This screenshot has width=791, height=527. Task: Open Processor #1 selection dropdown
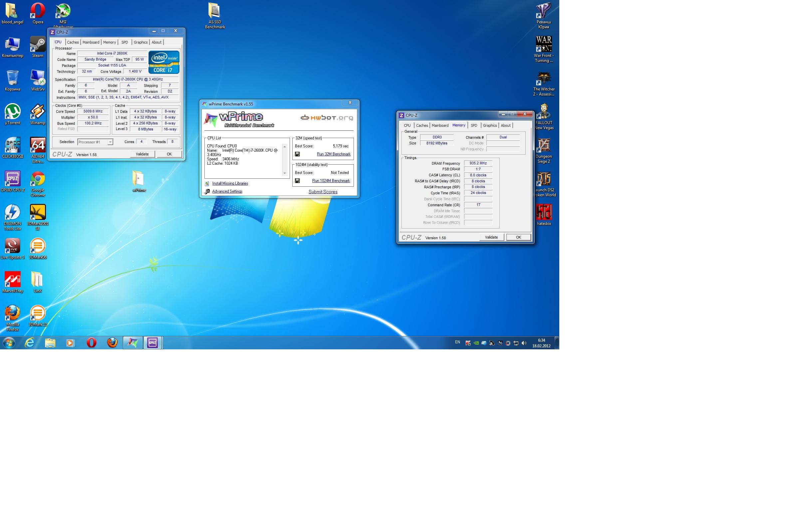pos(95,142)
